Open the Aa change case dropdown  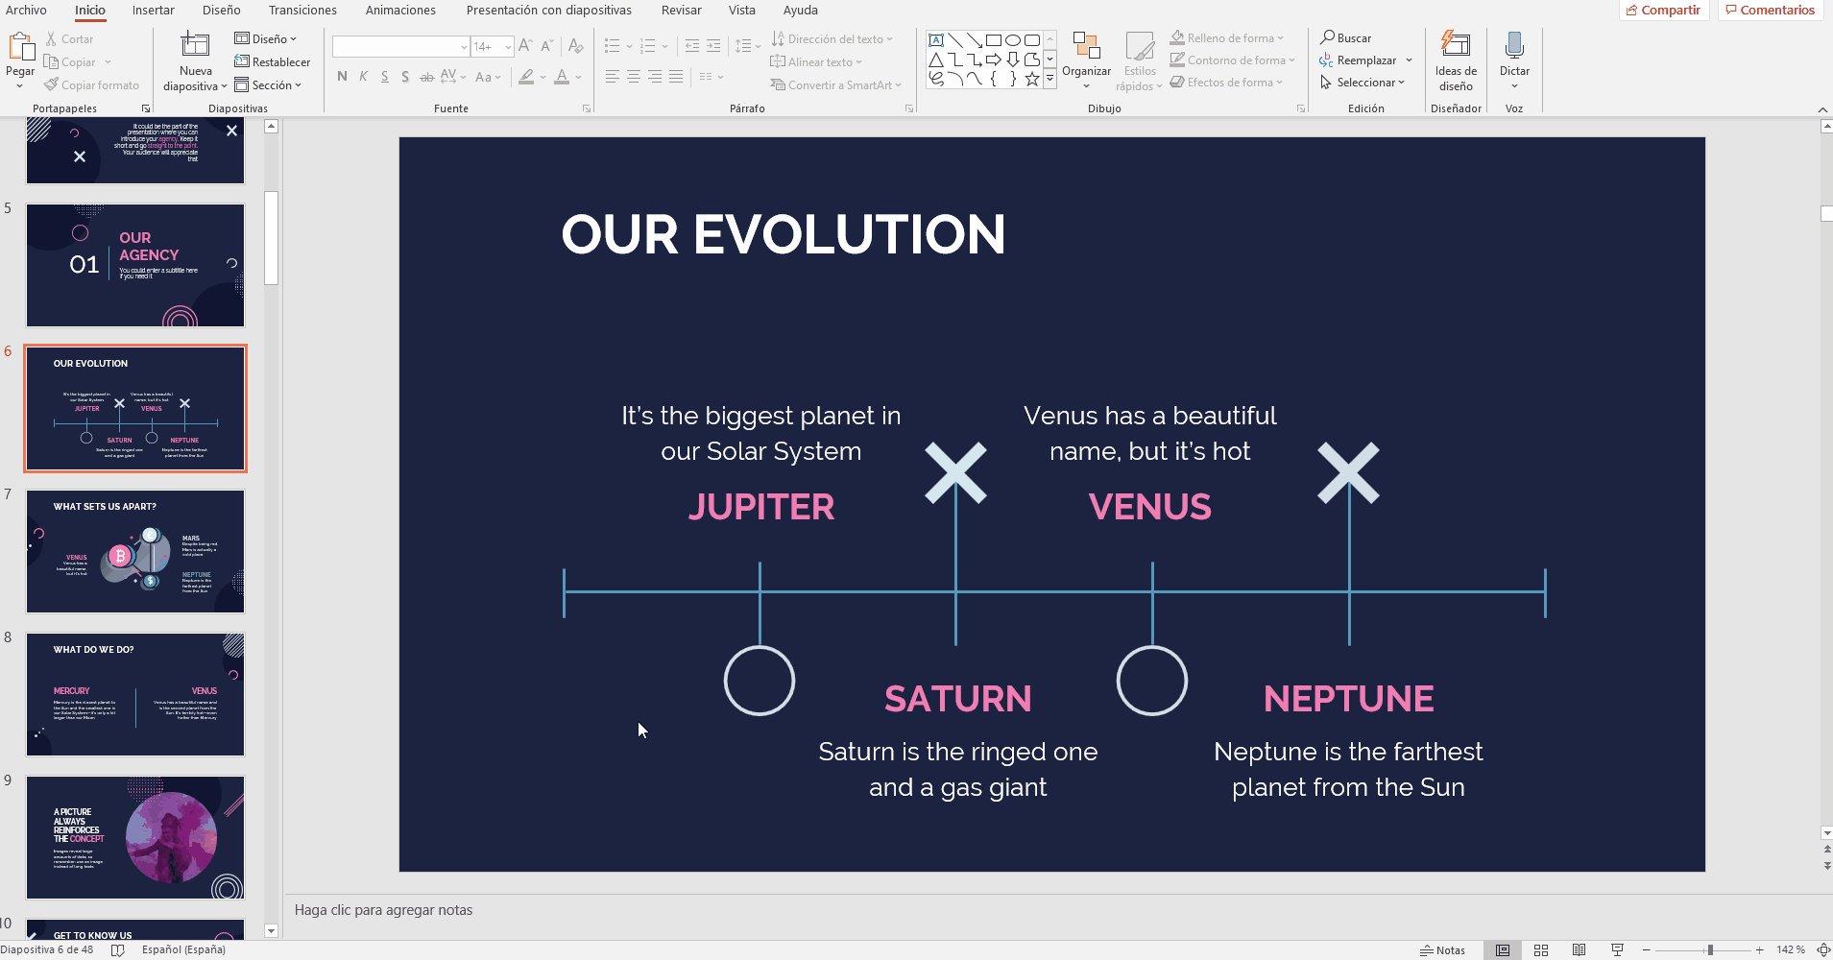click(x=489, y=77)
